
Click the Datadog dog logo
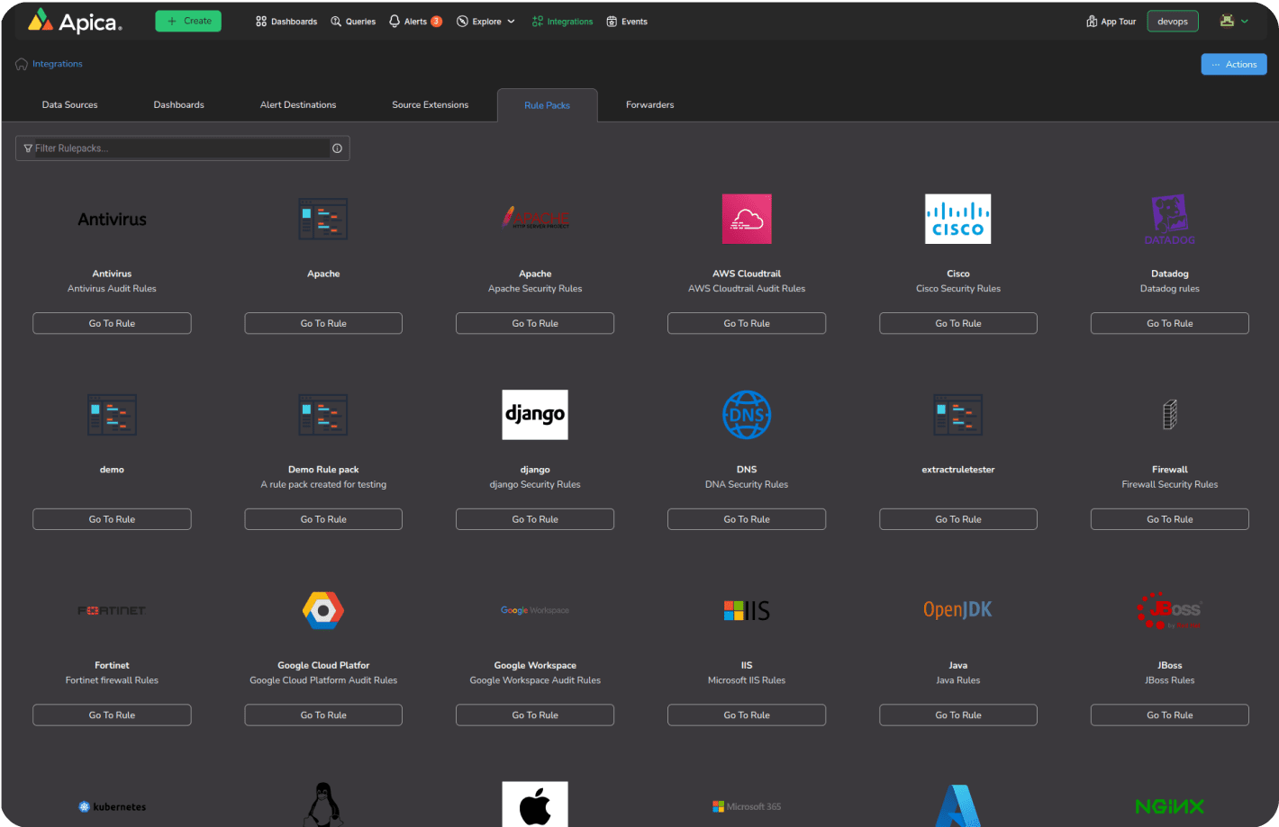click(x=1170, y=220)
